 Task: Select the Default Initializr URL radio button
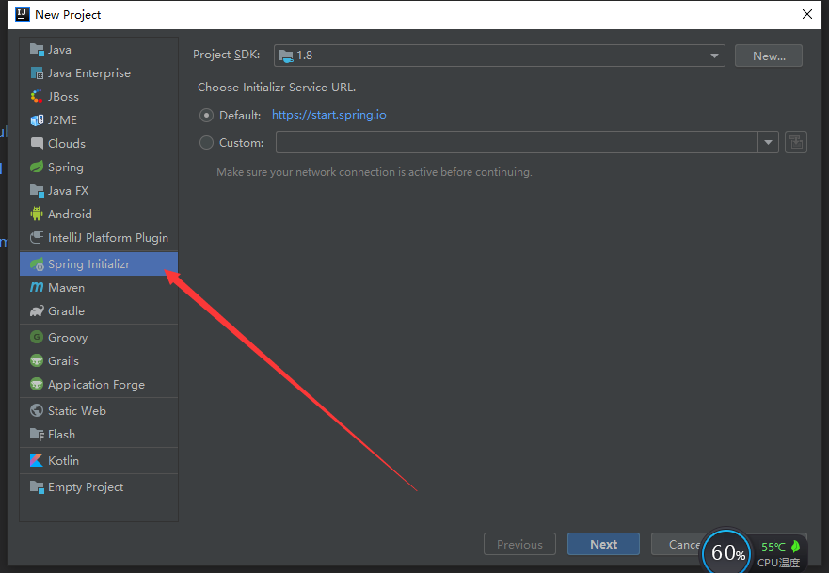pyautogui.click(x=206, y=115)
